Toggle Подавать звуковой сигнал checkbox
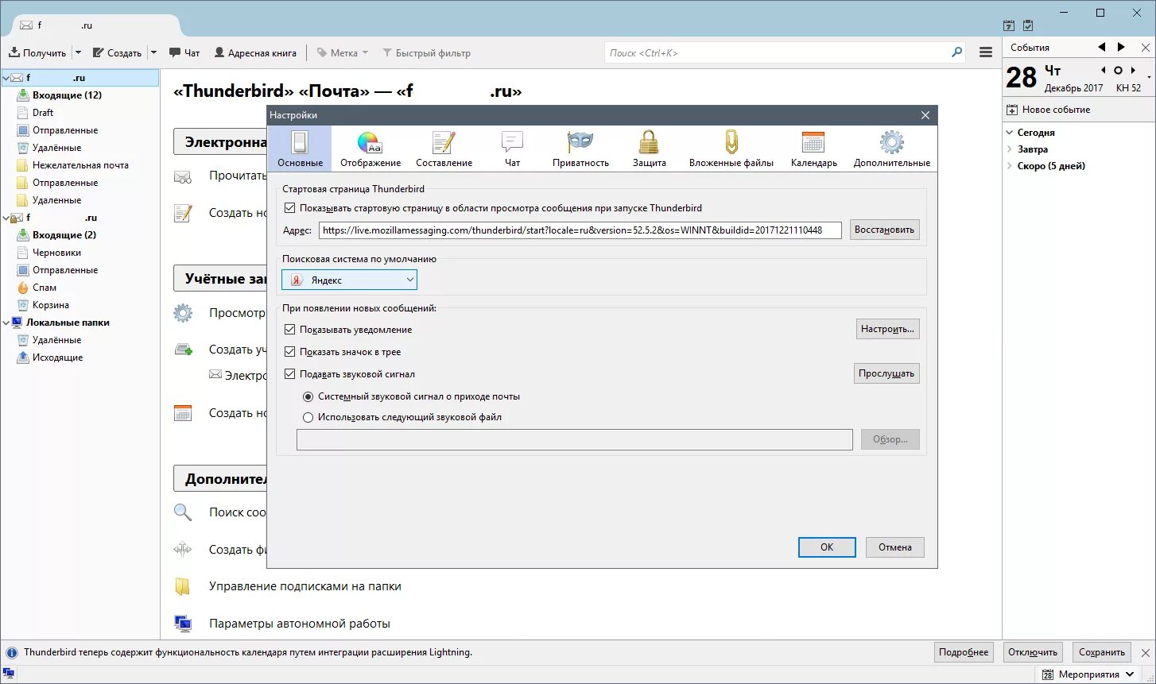1156x684 pixels. click(x=289, y=374)
